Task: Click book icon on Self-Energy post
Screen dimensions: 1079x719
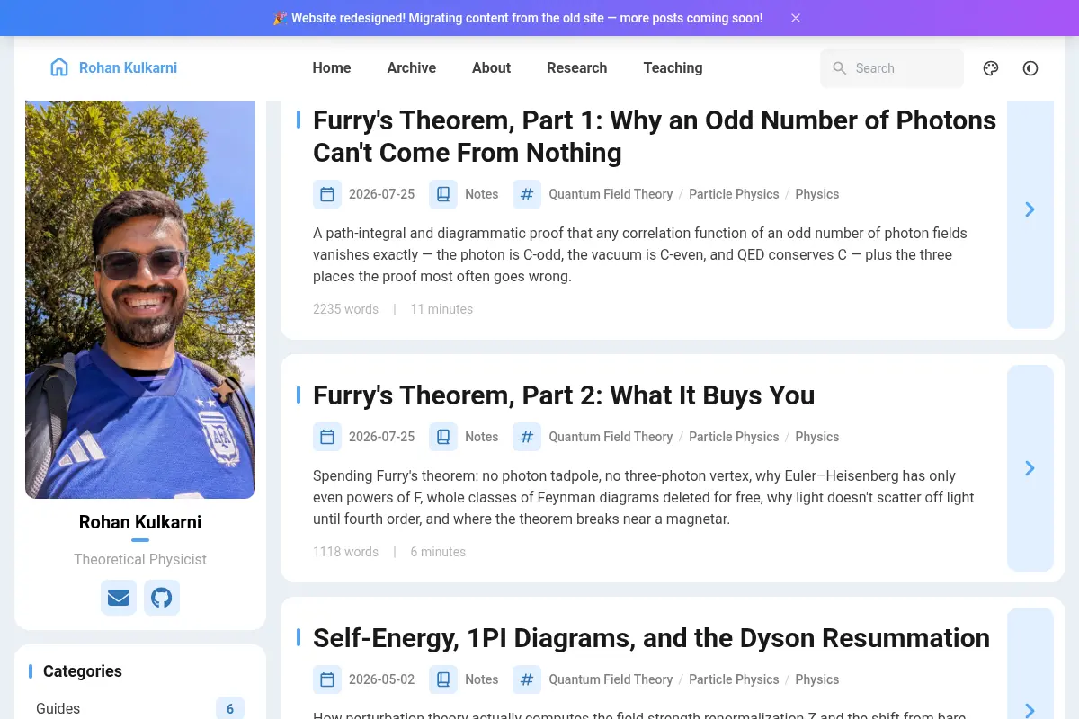Action: (443, 679)
